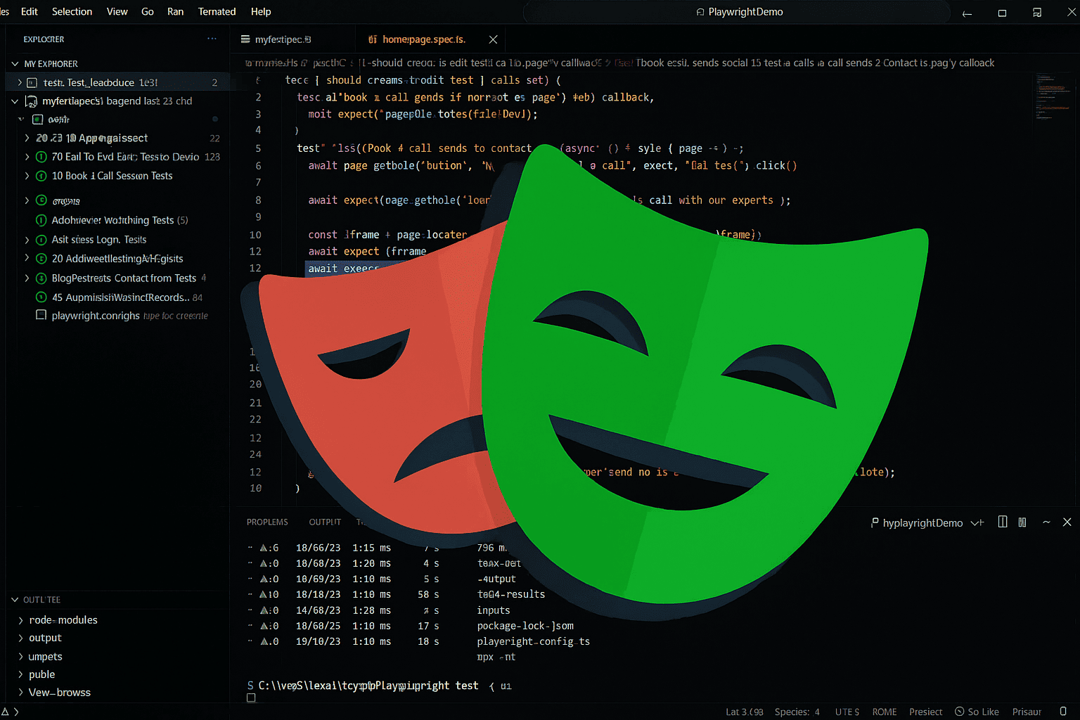This screenshot has height=720, width=1080.
Task: Open the Selection menu
Action: [72, 12]
